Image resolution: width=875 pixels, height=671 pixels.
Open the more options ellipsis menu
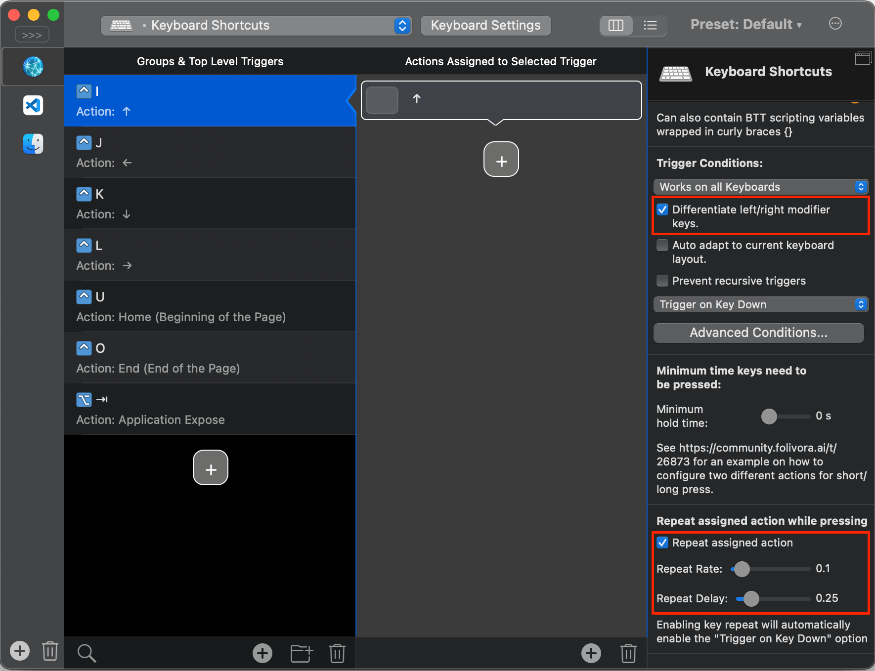click(835, 23)
